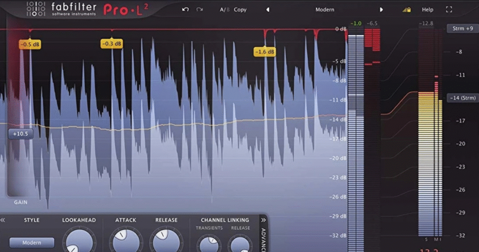Viewport: 479px width, 252px height.
Task: Open the Strm +9 loudness scale menu
Action: (463, 29)
